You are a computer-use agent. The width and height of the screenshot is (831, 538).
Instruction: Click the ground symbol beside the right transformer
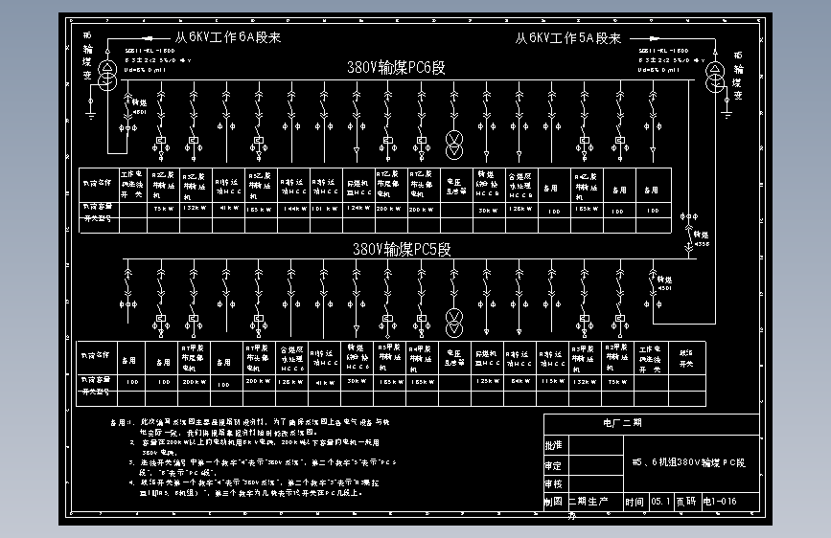pyautogui.click(x=727, y=114)
